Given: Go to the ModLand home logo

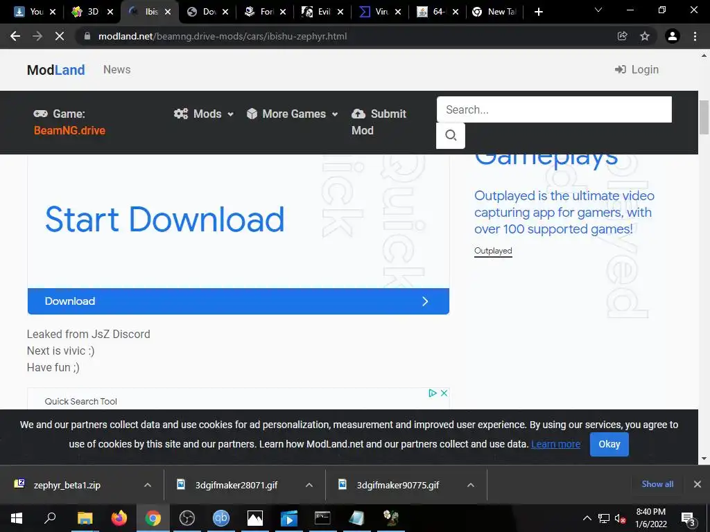Looking at the screenshot, I should pos(55,70).
